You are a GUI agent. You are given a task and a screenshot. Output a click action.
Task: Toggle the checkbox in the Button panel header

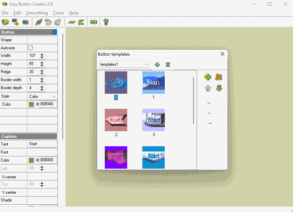(54, 32)
